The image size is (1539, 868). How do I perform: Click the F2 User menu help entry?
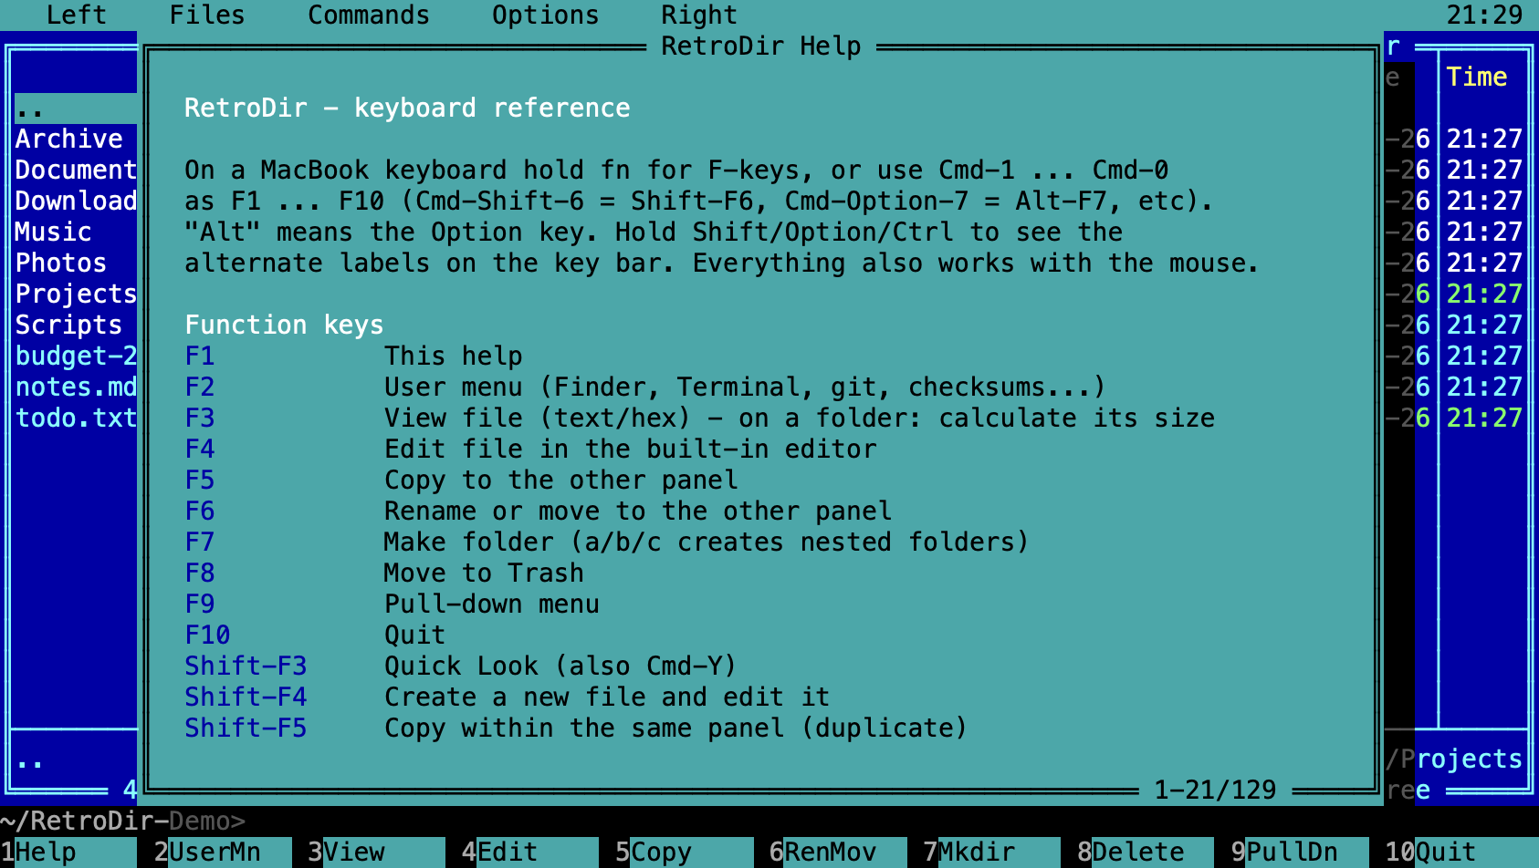tap(645, 387)
